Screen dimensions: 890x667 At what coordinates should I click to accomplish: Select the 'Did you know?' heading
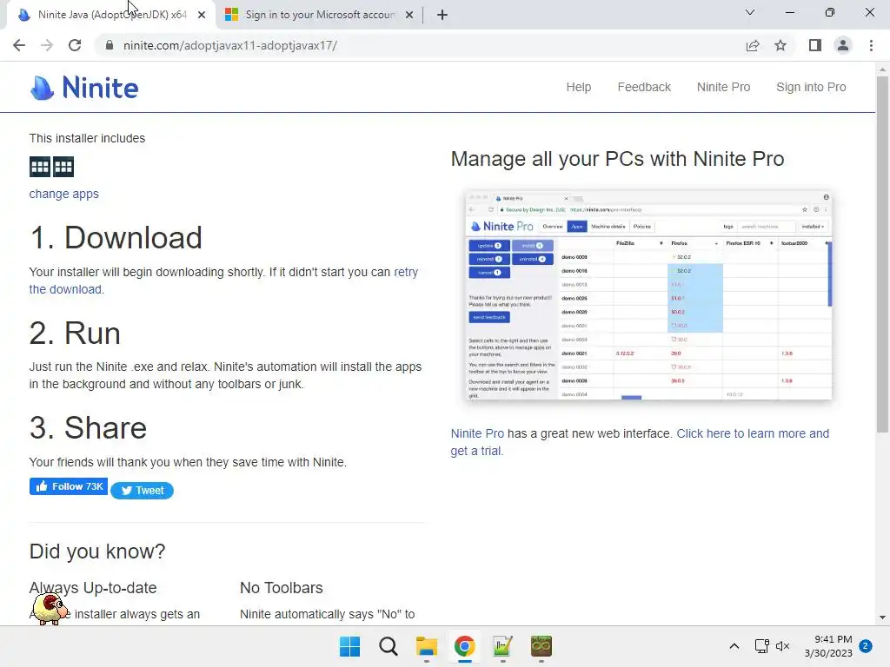coord(97,551)
